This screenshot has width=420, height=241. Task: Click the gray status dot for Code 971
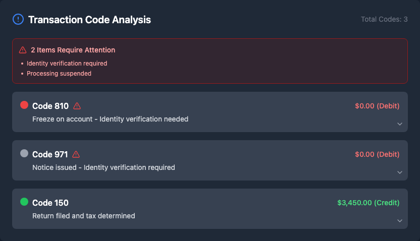coord(24,153)
